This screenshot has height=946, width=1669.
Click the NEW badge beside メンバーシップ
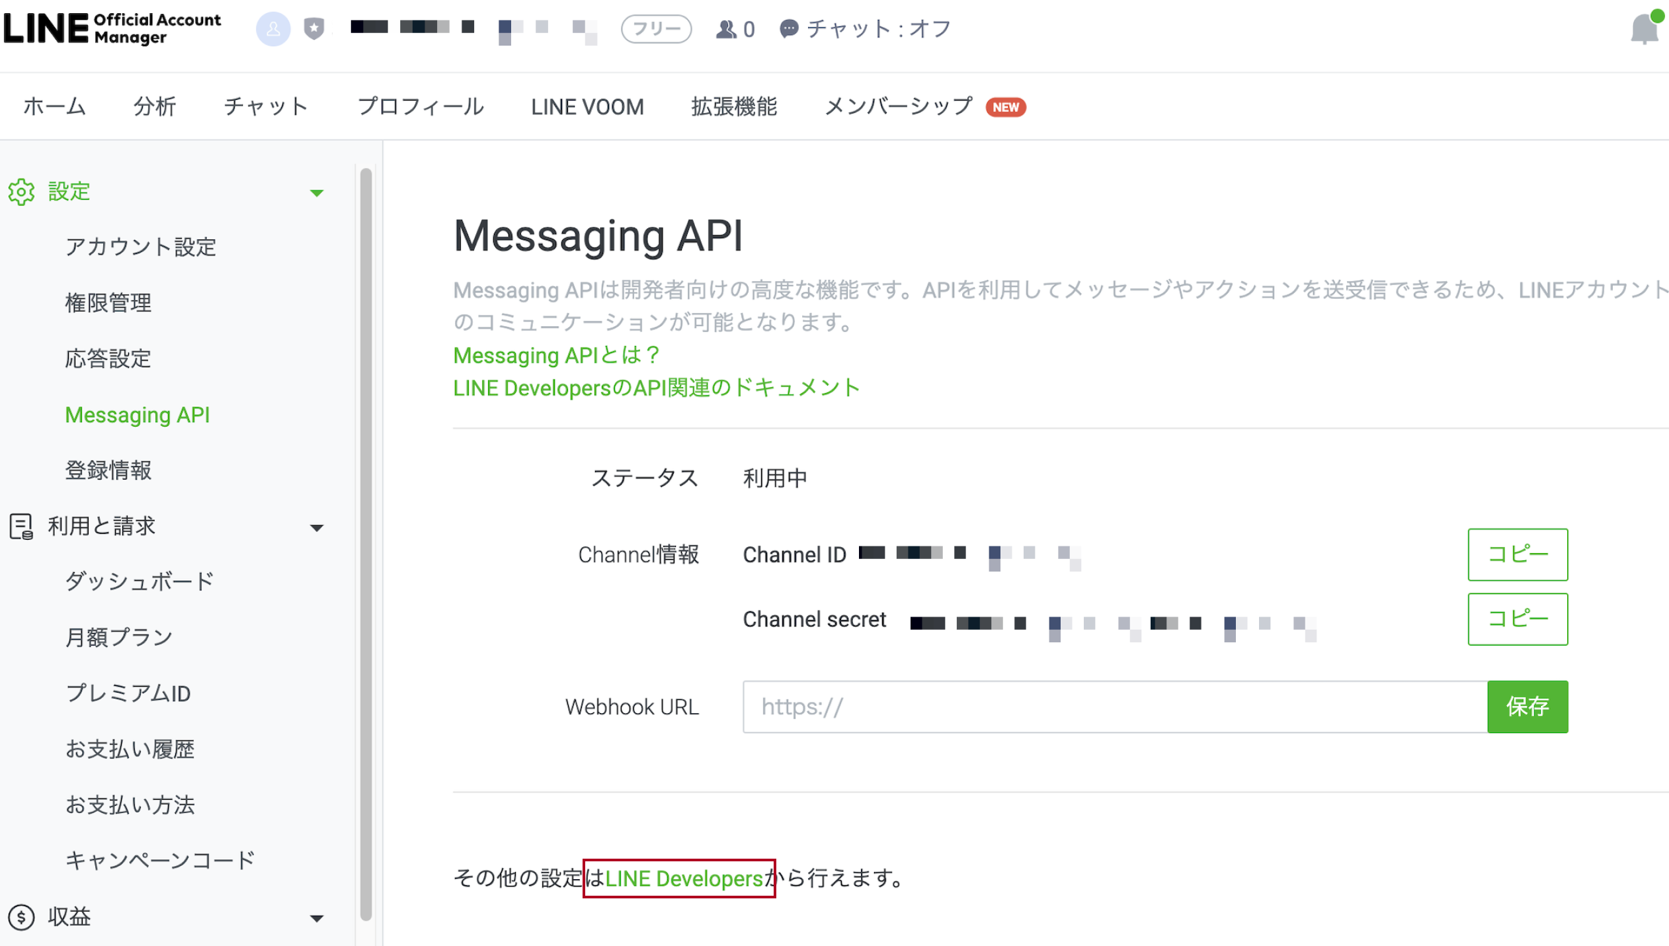[1006, 107]
